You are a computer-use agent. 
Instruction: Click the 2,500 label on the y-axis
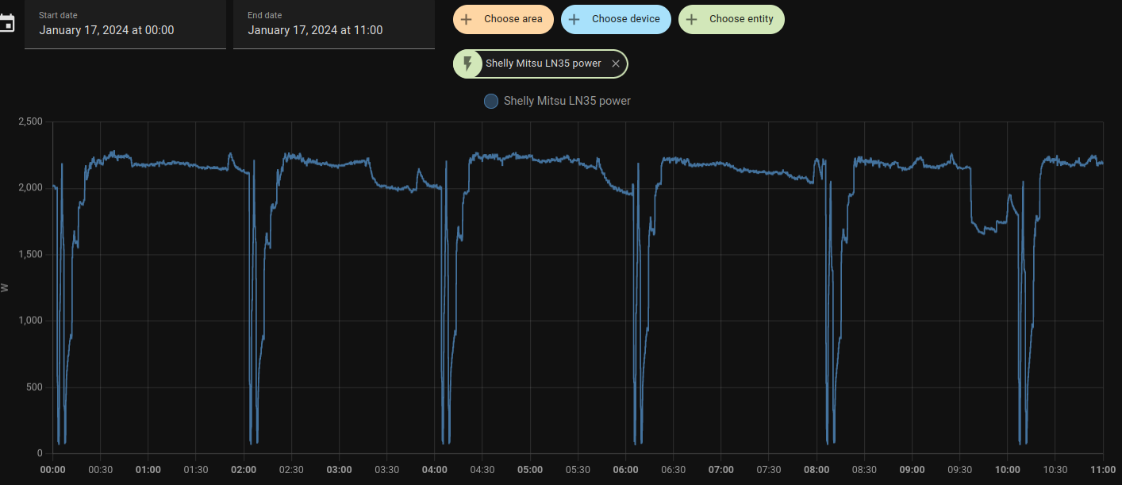[30, 121]
